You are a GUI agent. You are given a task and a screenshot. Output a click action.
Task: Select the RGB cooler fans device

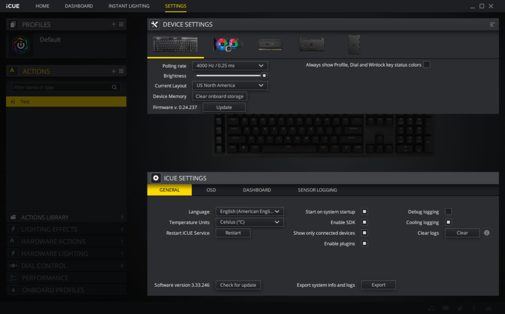point(228,44)
